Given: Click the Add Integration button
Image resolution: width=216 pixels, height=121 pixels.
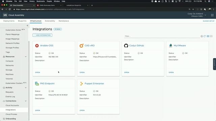Looking at the screenshot, I should (x=43, y=35).
